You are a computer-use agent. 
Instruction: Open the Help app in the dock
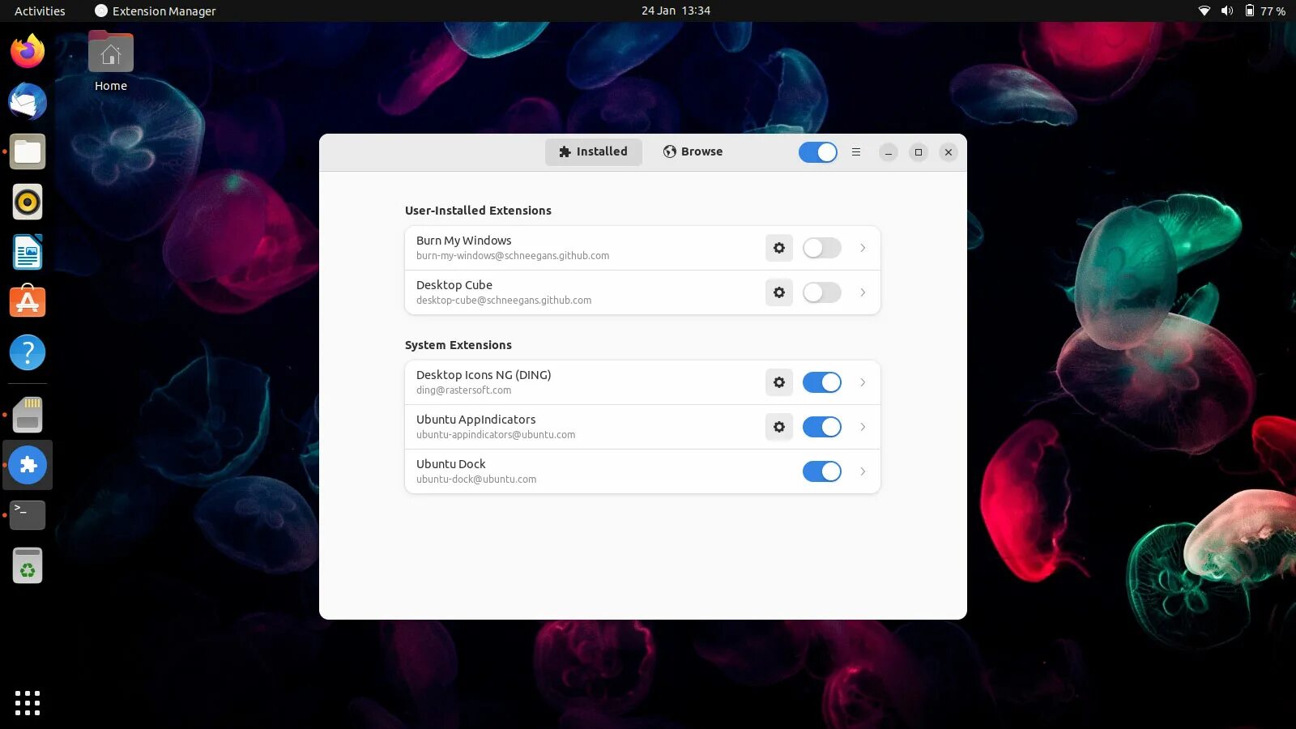click(28, 353)
